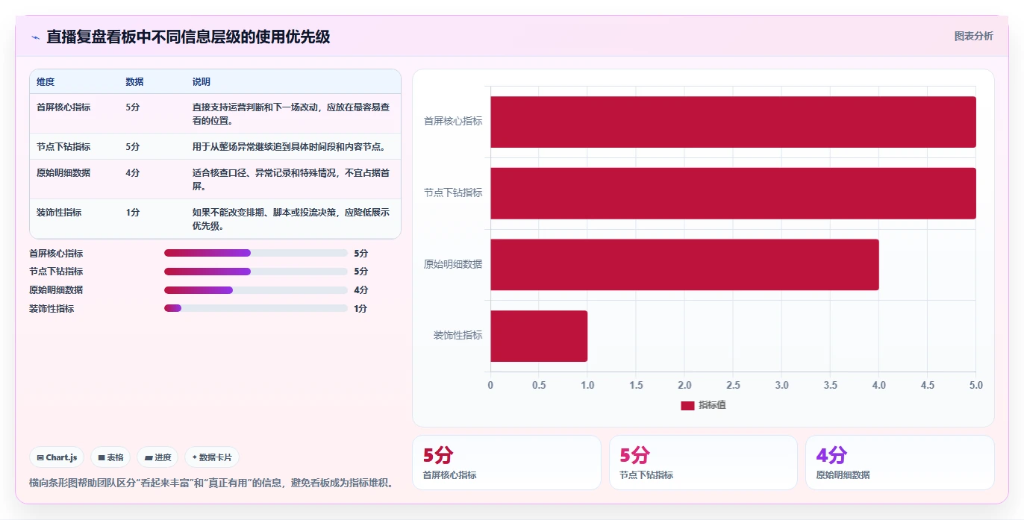The width and height of the screenshot is (1024, 520).
Task: Click the 4分 value beside the progress bar
Action: [x=360, y=290]
